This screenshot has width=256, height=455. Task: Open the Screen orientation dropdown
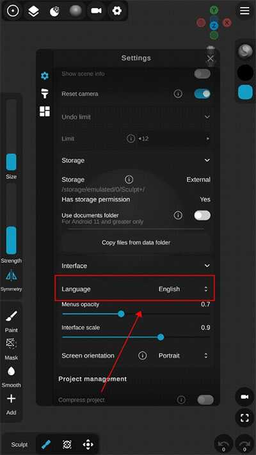pyautogui.click(x=183, y=355)
